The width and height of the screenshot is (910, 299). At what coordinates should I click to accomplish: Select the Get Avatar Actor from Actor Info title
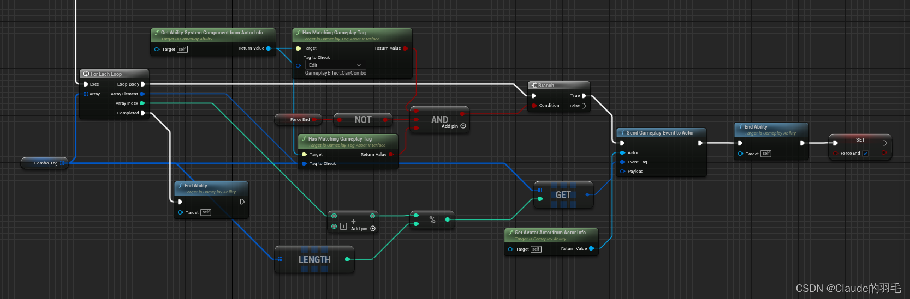coord(550,233)
